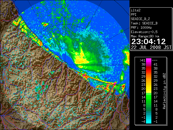This screenshot has width=173, height=130.
Task: Click the '22 JUL 2008 JST' date
Action: coord(151,47)
